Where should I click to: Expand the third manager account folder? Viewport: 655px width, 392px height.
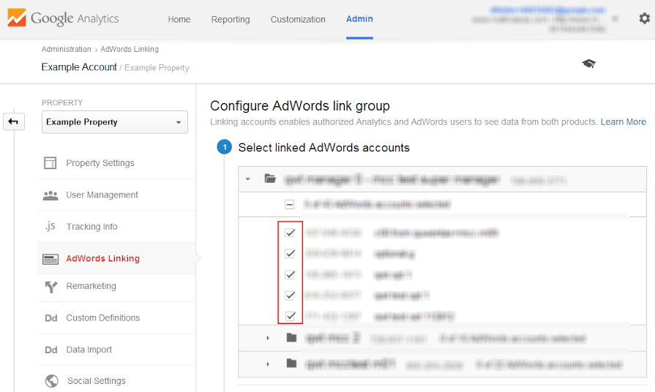(268, 363)
